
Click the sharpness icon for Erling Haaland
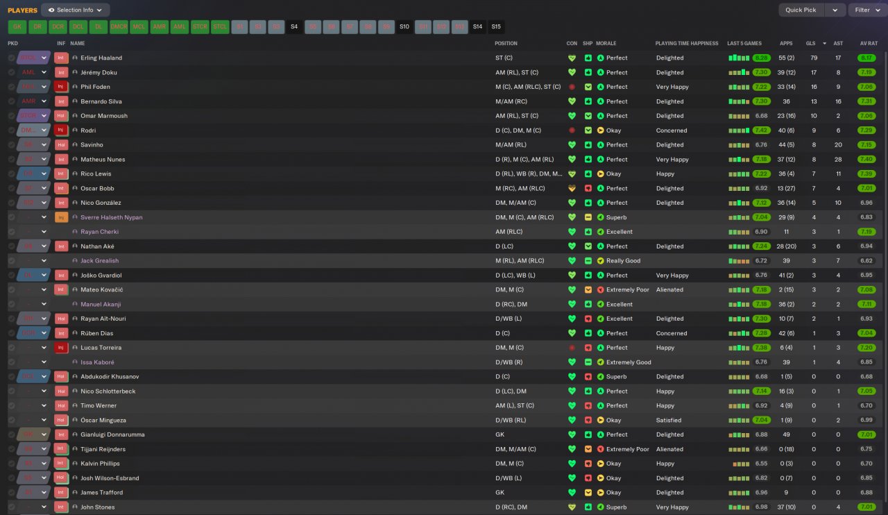coord(588,58)
